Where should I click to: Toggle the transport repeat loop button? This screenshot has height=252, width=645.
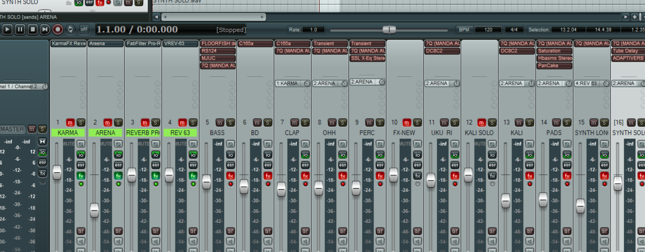[x=70, y=29]
